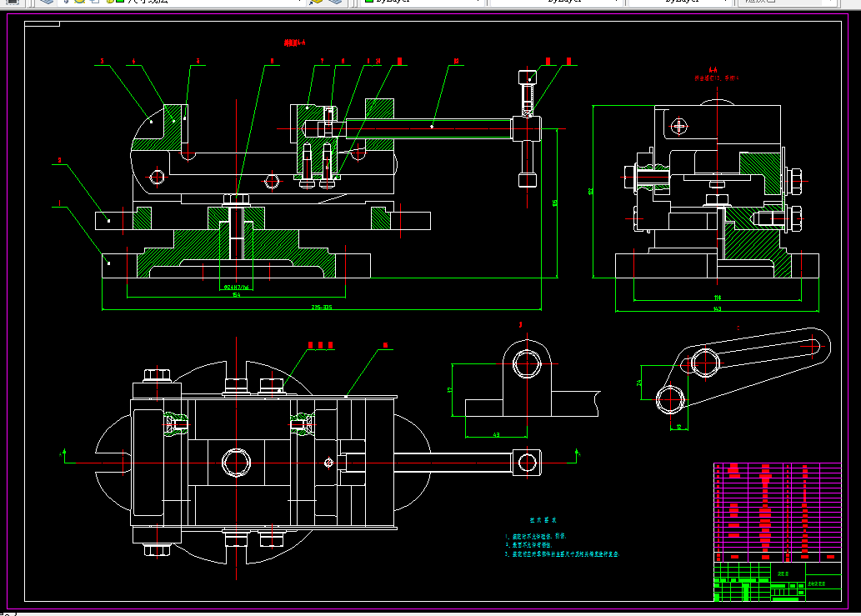Screen dimensions: 861x616
Task: Select the vertical dimension left of the bracket detail
Action: coord(450,390)
